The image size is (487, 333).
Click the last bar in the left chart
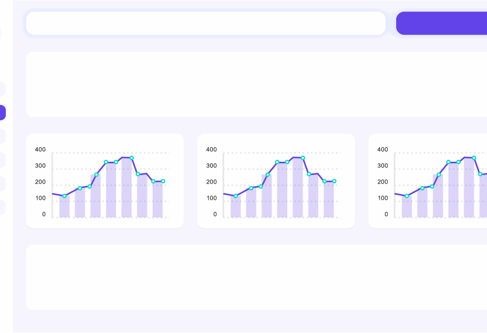(x=157, y=200)
